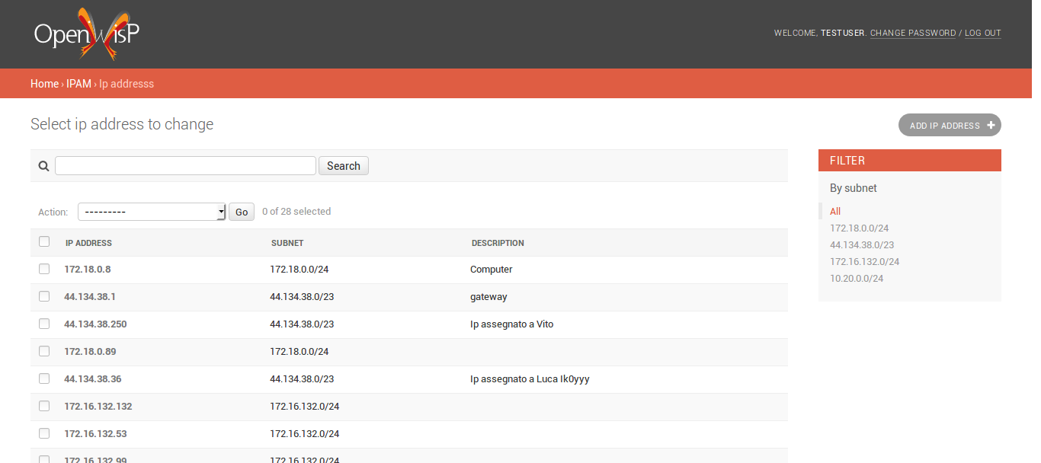Image resolution: width=1041 pixels, height=463 pixels.
Task: Mark the checkbox for 44.134.38.36
Action: pos(44,378)
